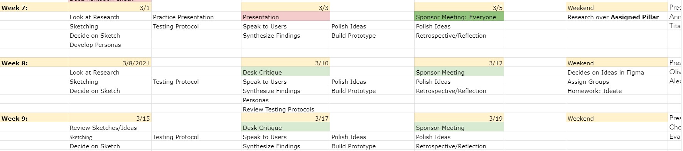Viewport: 683px width, 151px height.
Task: Select Decides on Ideas in Figma cell
Action: tap(617, 72)
